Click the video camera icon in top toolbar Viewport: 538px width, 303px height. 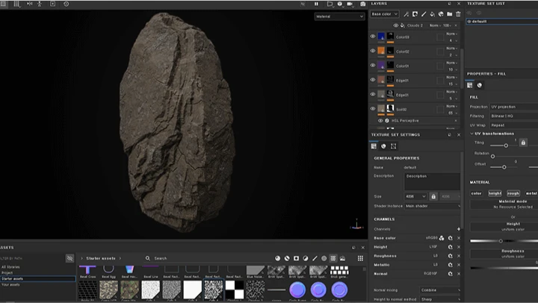(350, 4)
